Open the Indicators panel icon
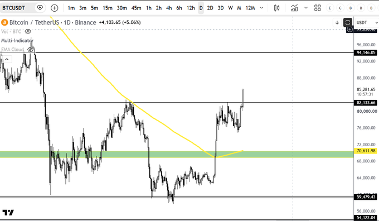Image resolution: width=379 pixels, height=221 pixels. tap(294, 8)
